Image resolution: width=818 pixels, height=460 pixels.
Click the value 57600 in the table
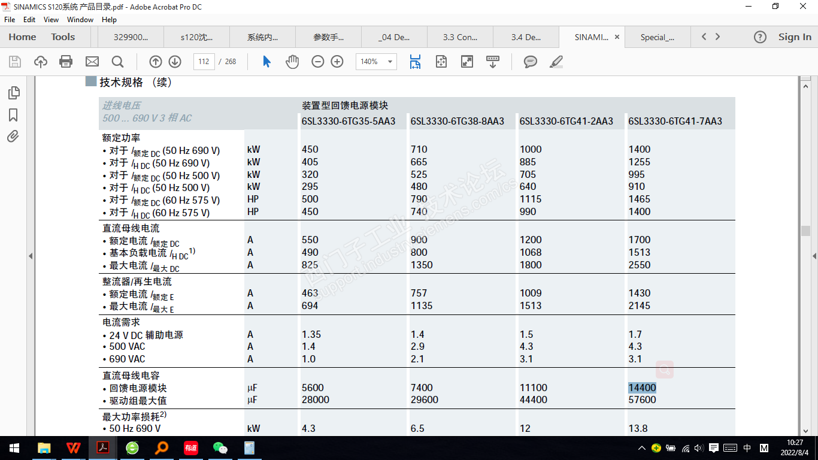pyautogui.click(x=642, y=400)
